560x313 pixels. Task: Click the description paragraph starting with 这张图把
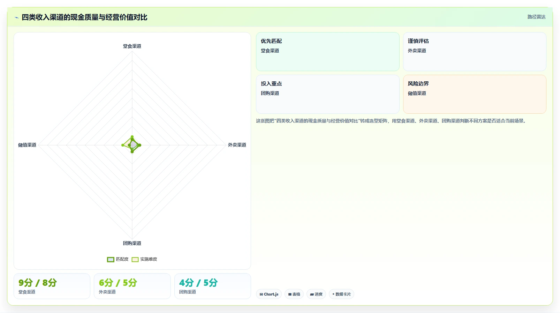pos(392,121)
